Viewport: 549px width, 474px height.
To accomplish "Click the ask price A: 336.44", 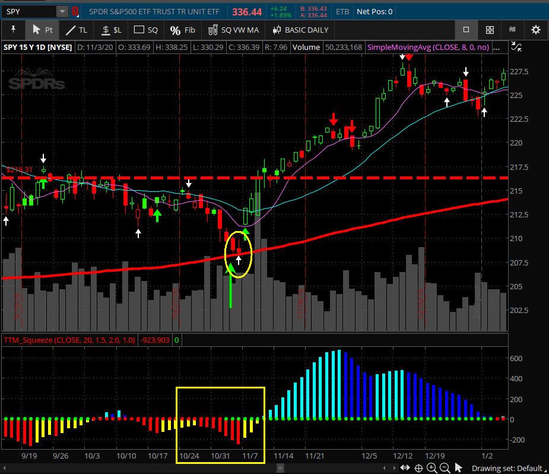I will (314, 15).
